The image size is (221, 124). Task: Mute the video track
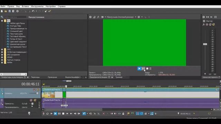[34, 90]
